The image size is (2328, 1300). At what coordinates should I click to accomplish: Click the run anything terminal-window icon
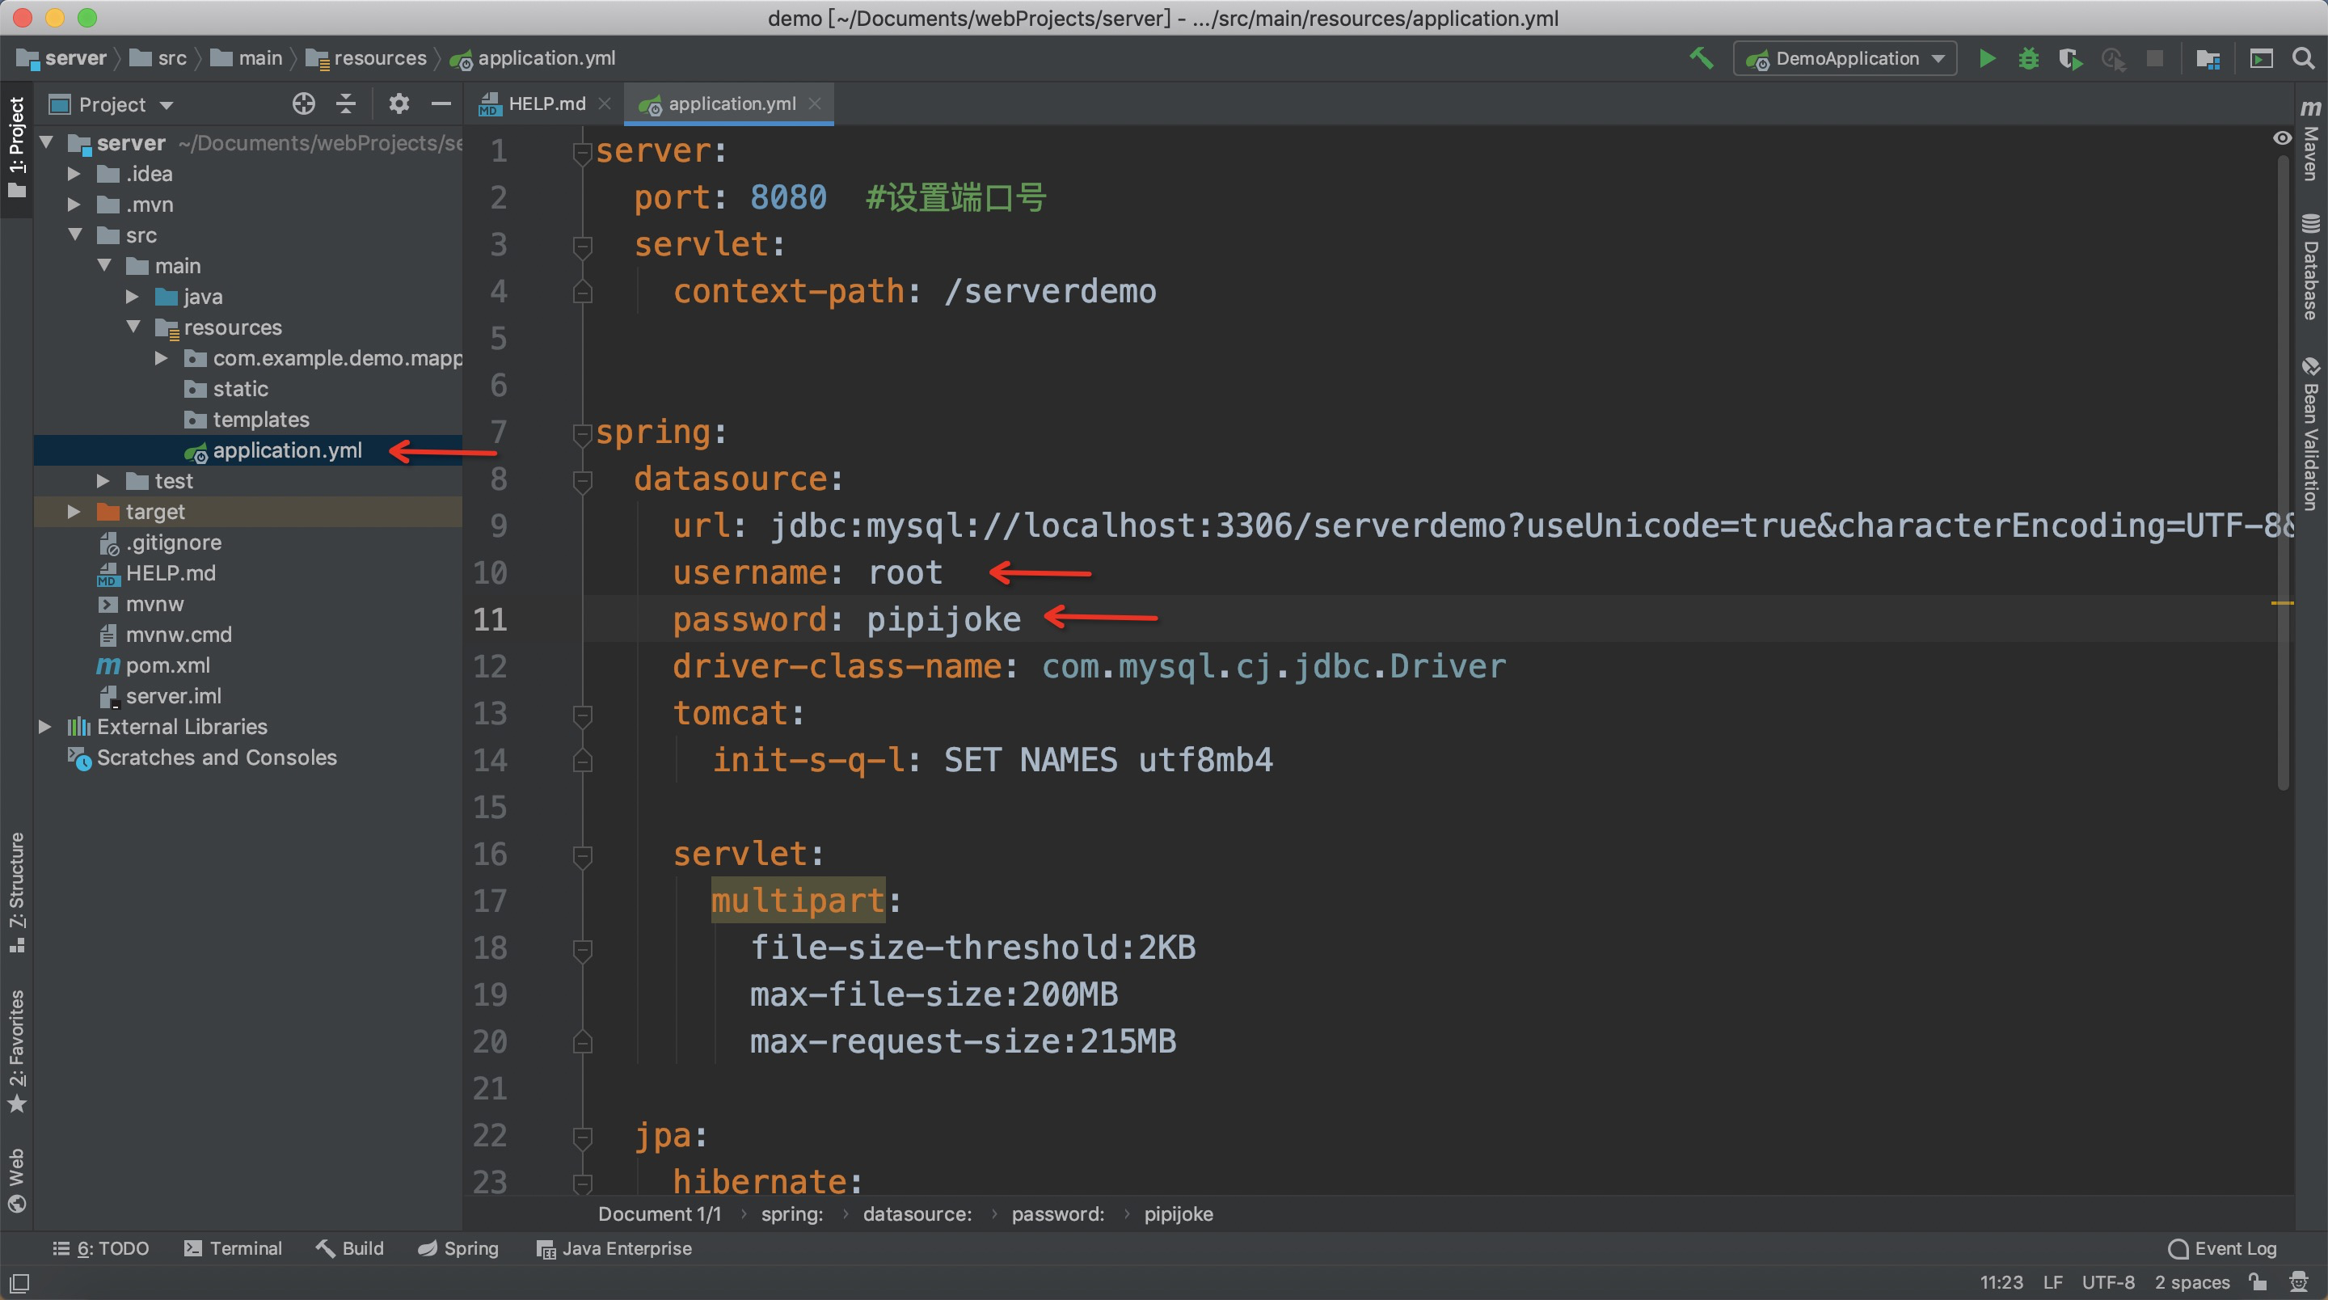click(2260, 59)
